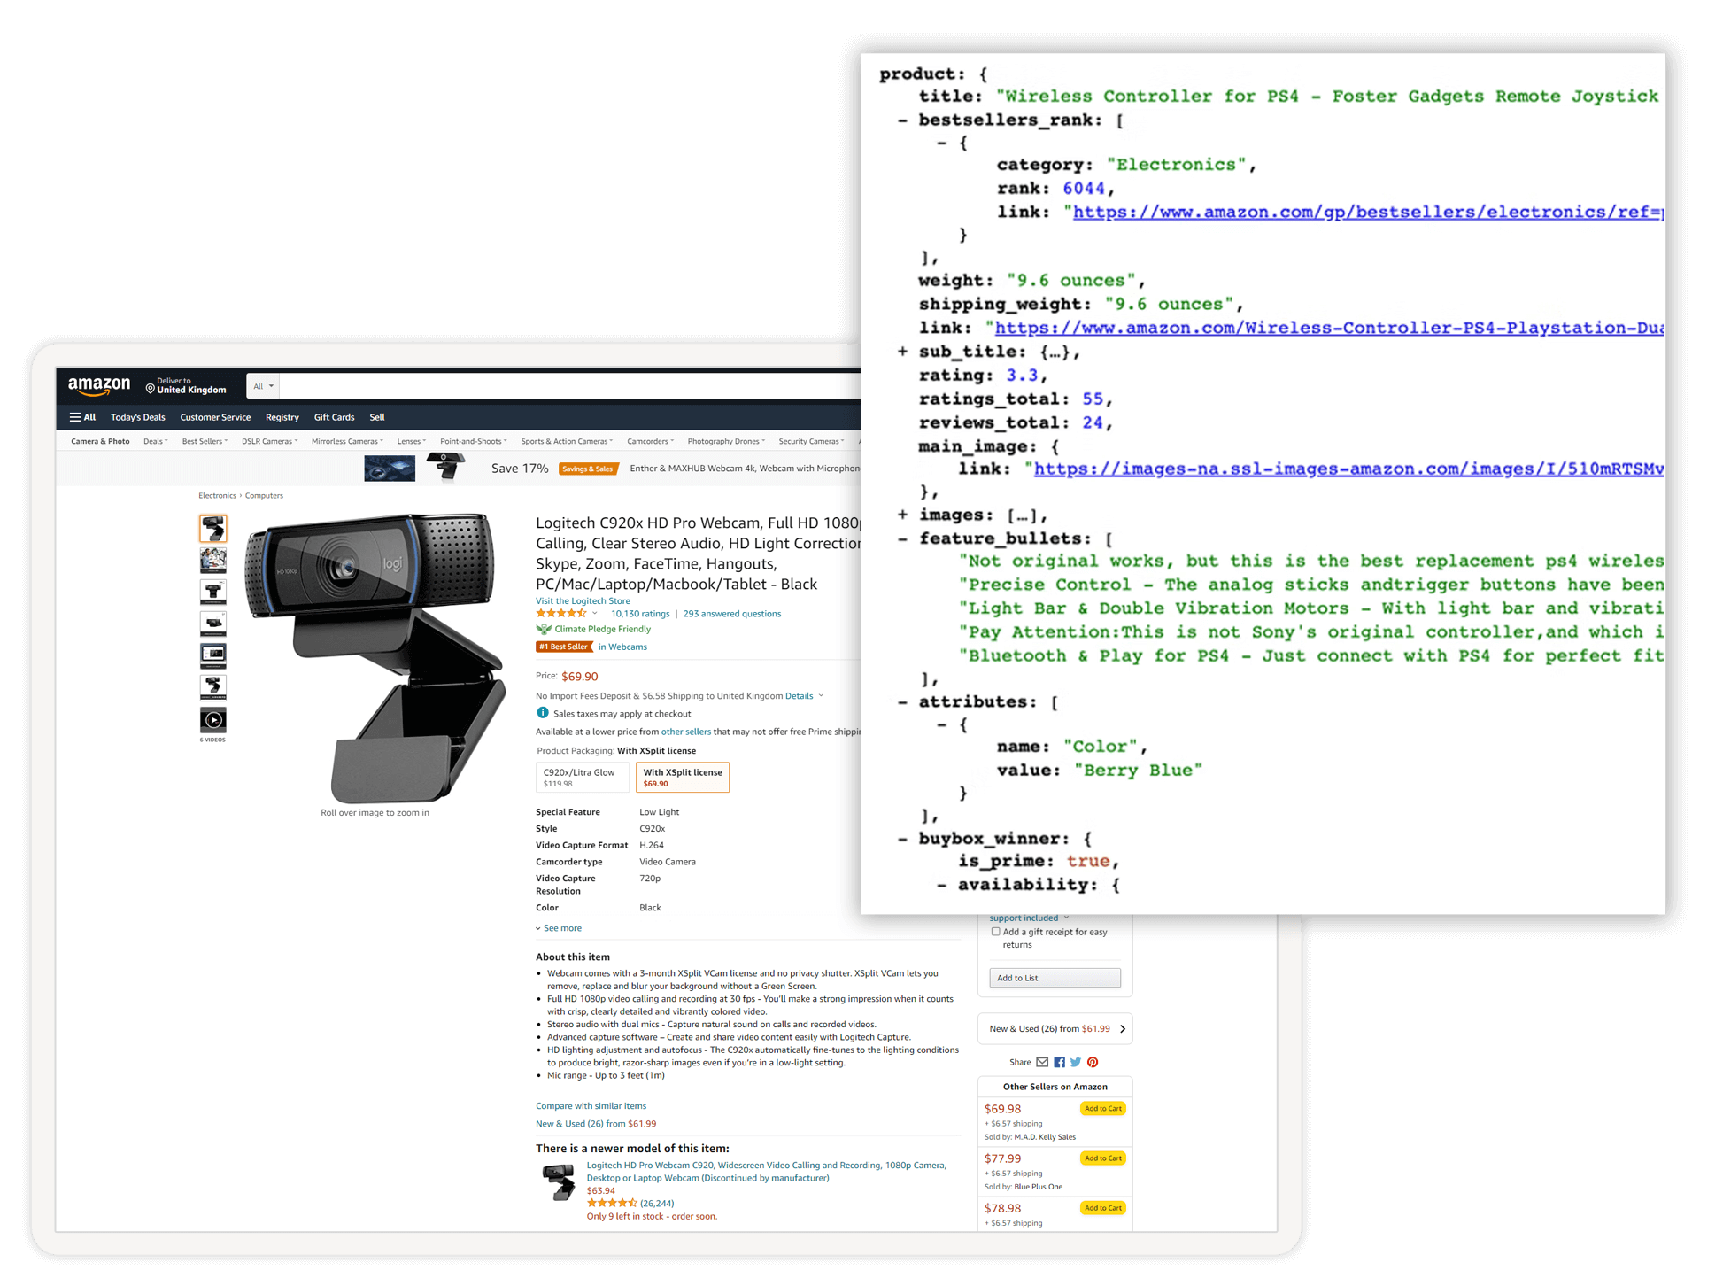The image size is (1723, 1286).
Task: Collapse the availability JSON node
Action: (941, 884)
